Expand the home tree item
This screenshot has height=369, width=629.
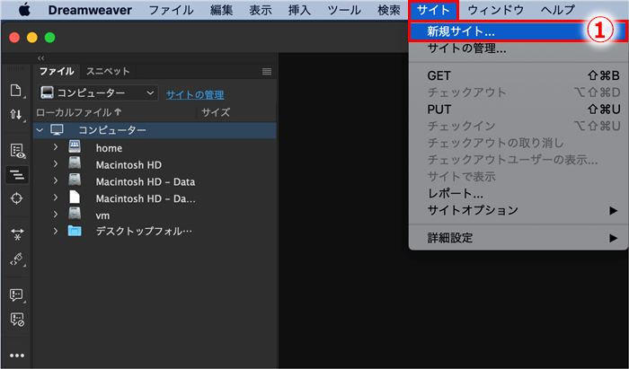click(56, 147)
